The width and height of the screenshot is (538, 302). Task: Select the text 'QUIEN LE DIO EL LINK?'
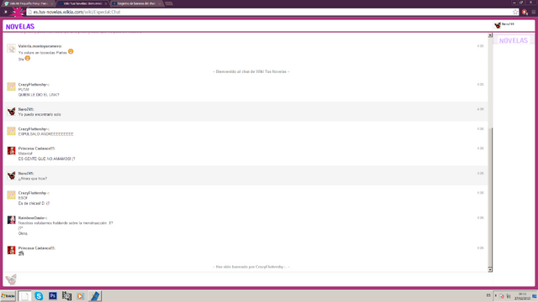39,95
